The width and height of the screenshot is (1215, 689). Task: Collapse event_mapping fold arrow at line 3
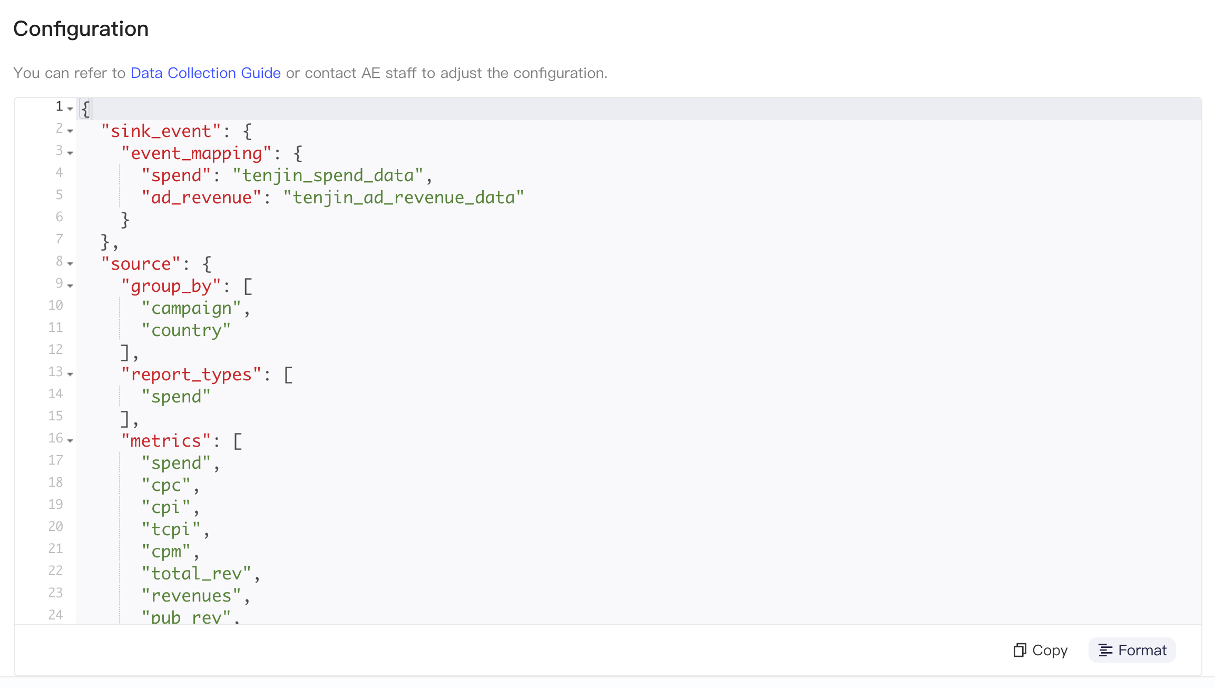tap(70, 153)
